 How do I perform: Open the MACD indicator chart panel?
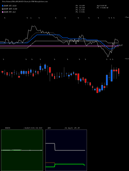click(22, 150)
